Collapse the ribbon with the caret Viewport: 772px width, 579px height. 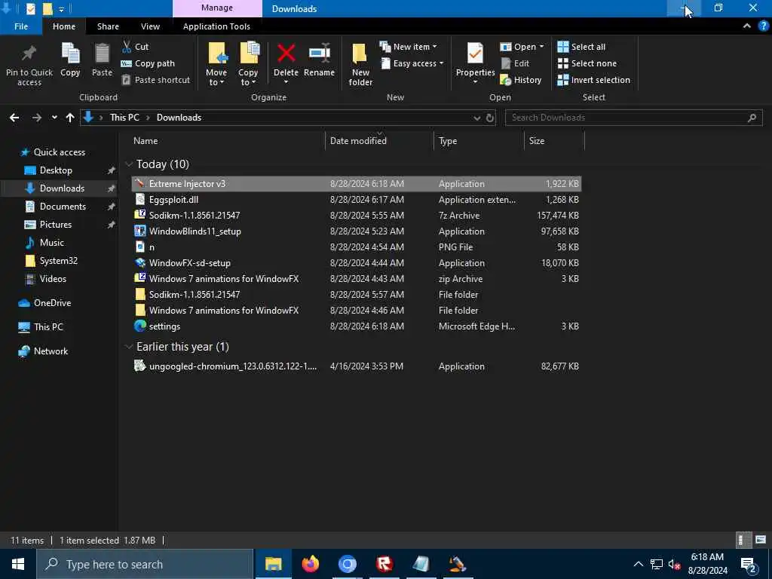click(x=747, y=26)
